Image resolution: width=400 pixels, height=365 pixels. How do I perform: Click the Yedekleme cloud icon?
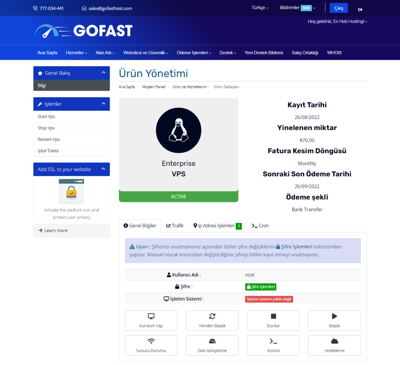[334, 341]
